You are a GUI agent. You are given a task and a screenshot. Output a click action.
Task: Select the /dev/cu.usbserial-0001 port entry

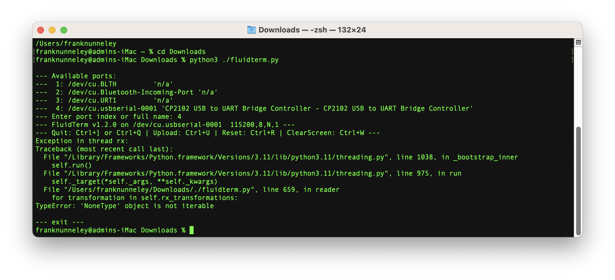coord(113,108)
